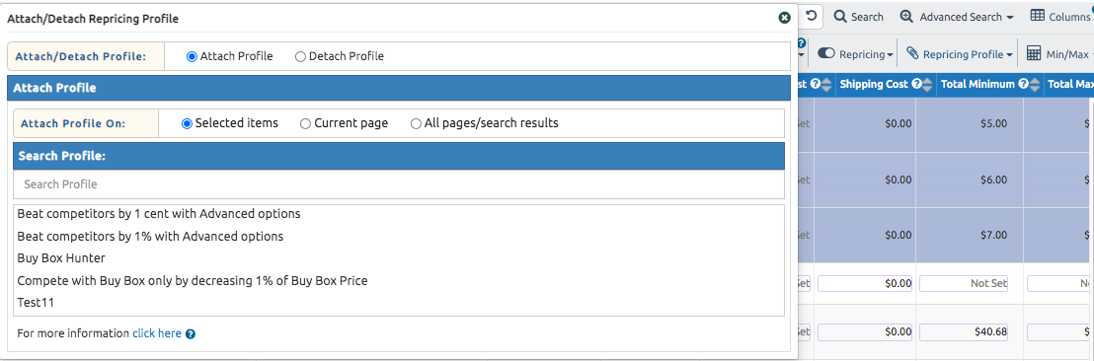Choose the Current page radio option
Screen dimensions: 1094x361
coord(306,123)
